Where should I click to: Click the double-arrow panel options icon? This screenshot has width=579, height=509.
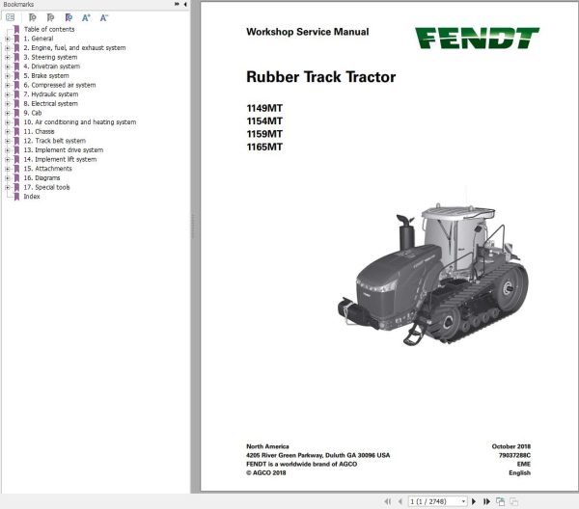point(177,4)
